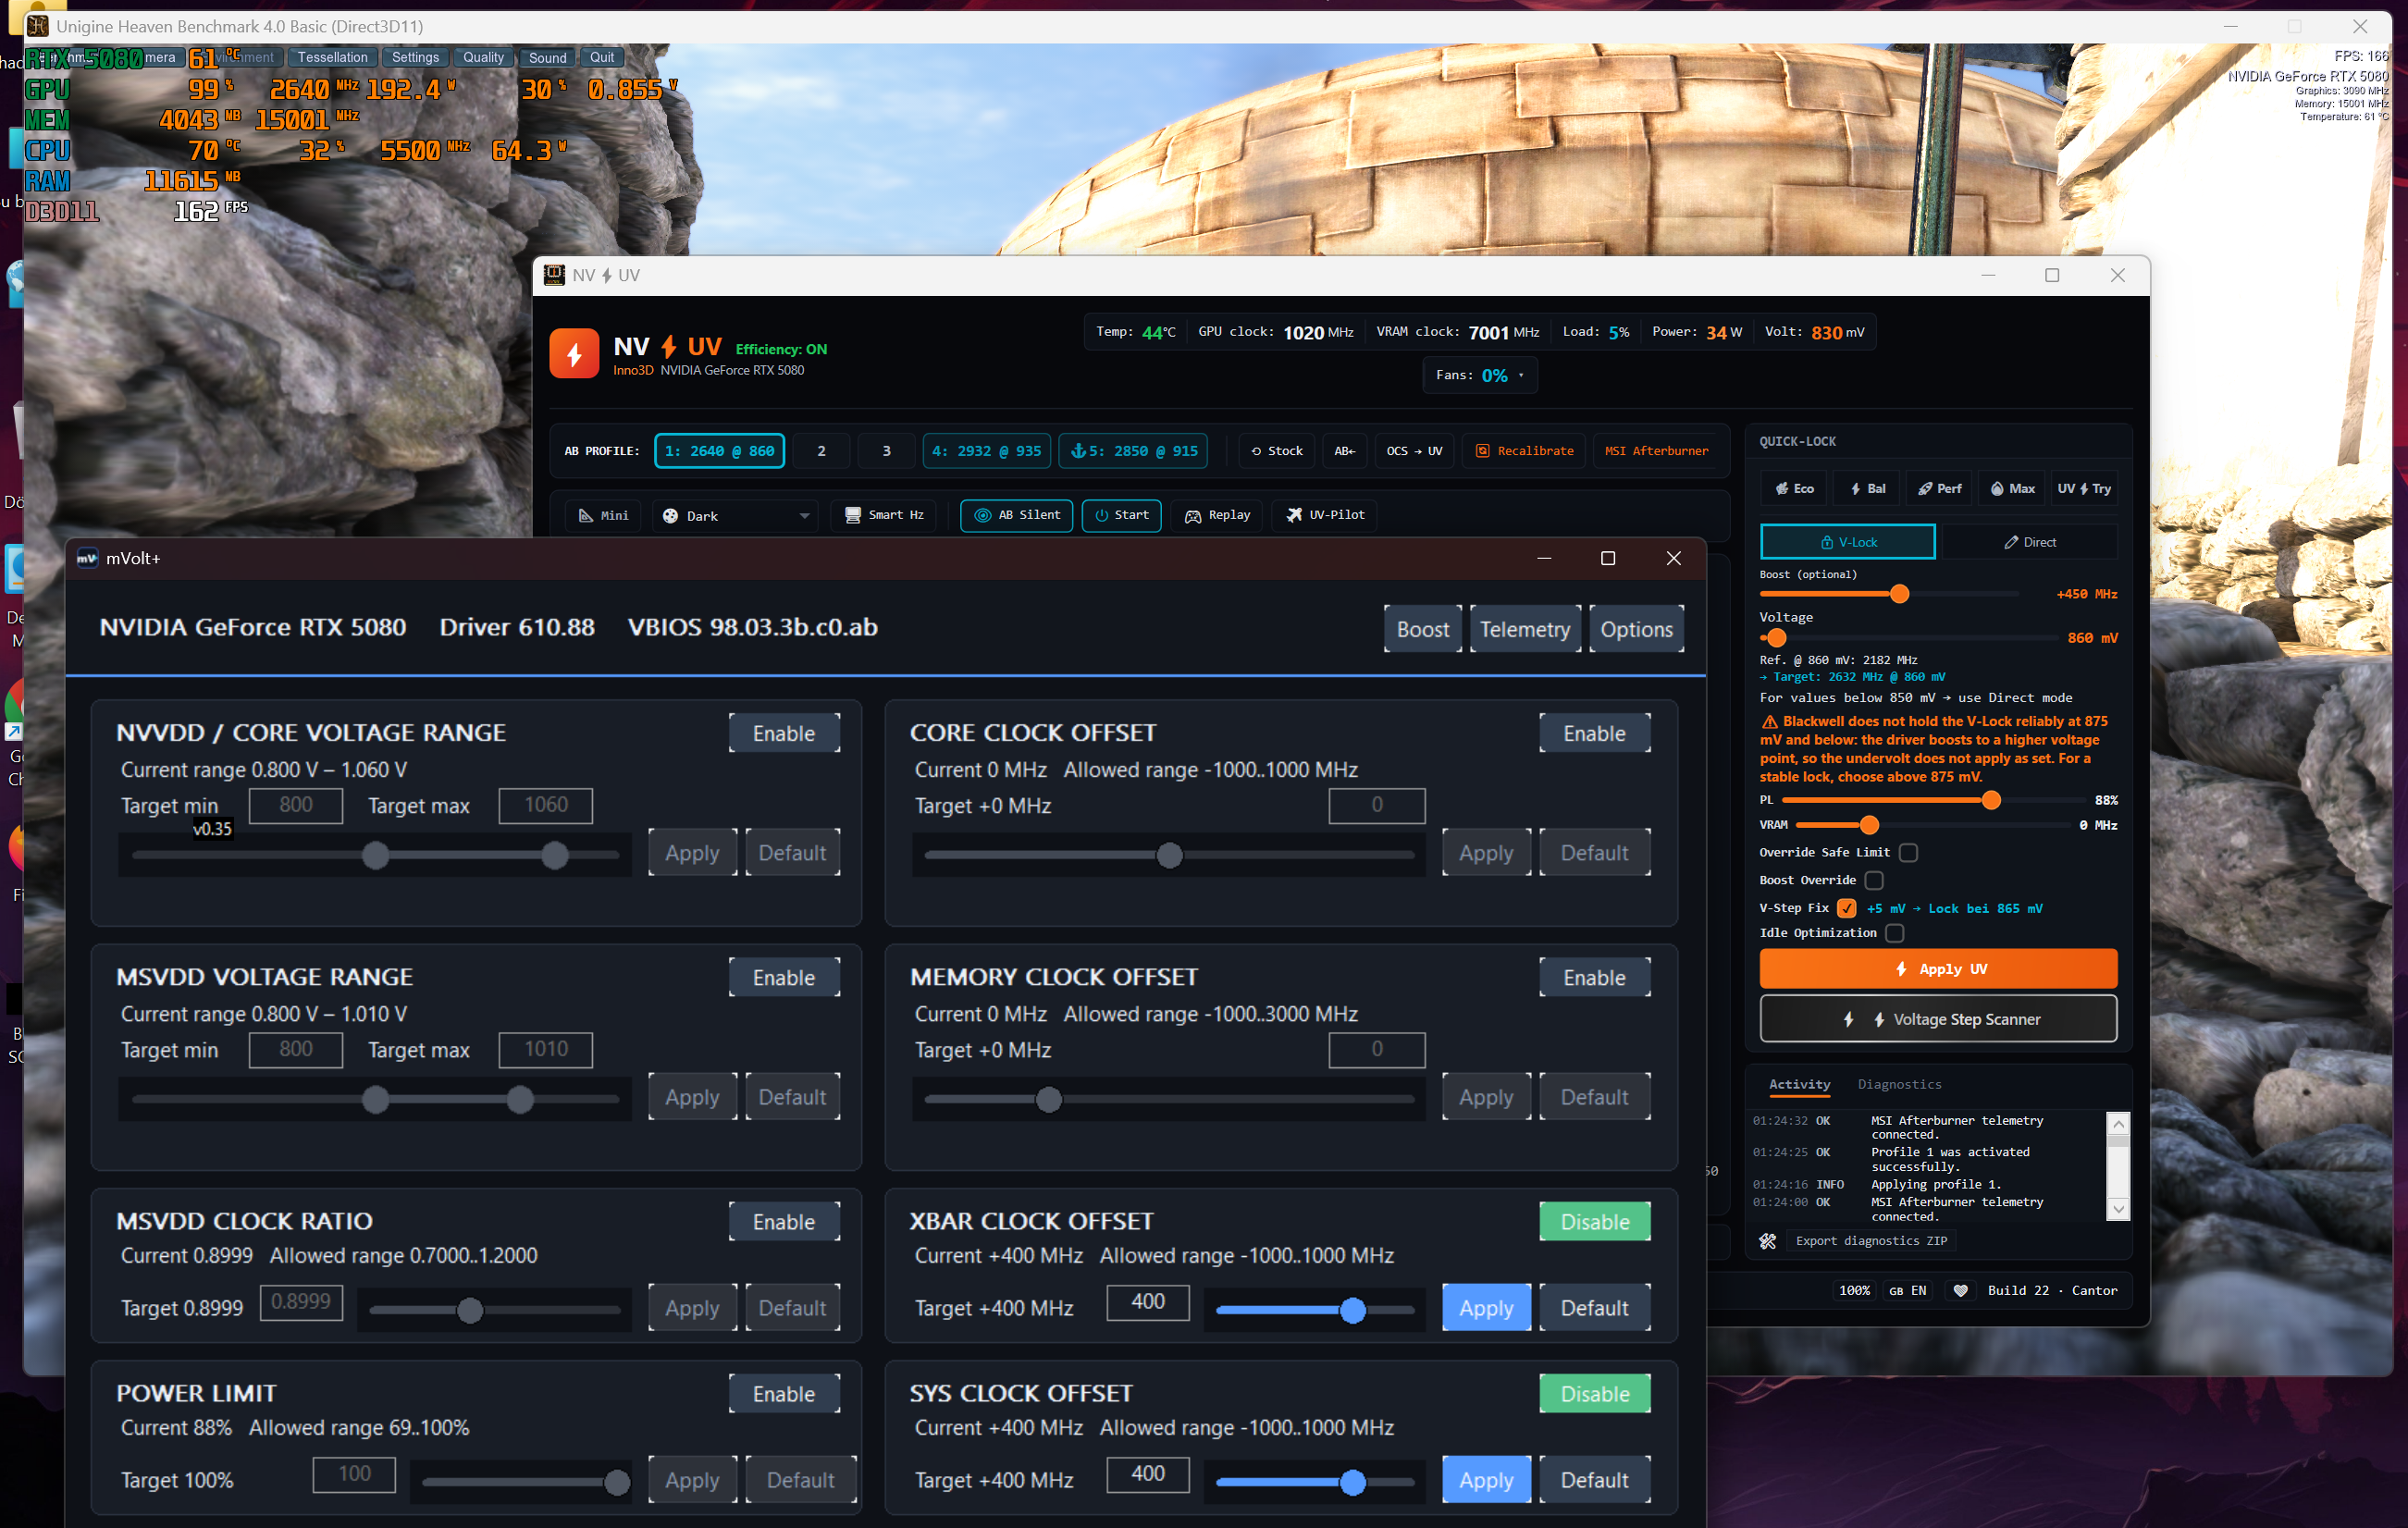
Task: Click the XBAR target 400 input field
Action: click(1148, 1302)
